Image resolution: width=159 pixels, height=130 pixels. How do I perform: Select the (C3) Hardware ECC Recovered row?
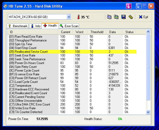(x=73, y=89)
